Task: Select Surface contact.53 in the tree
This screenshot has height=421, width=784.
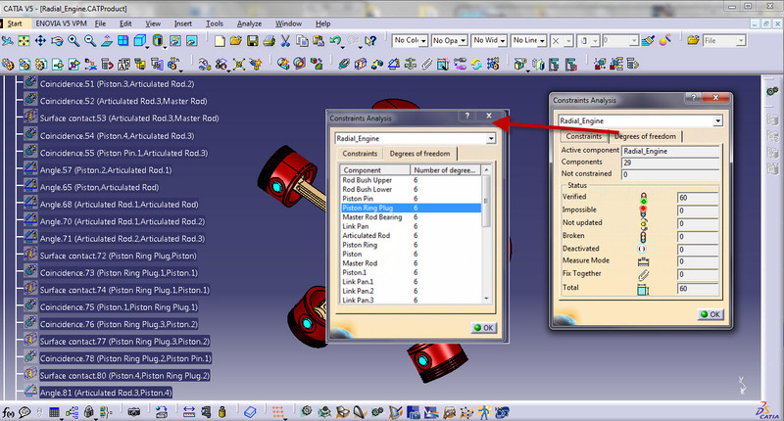Action: [129, 118]
